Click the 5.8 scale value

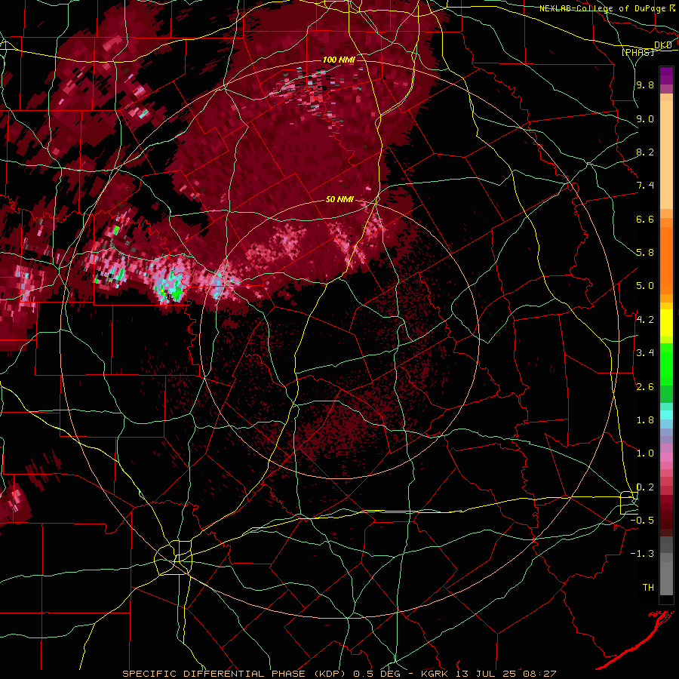tap(645, 253)
